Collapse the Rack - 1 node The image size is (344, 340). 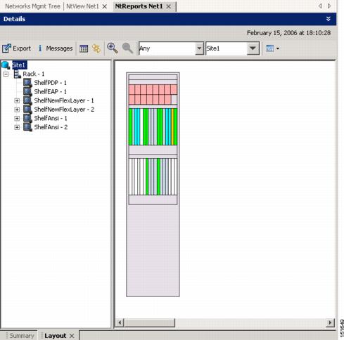pos(6,74)
